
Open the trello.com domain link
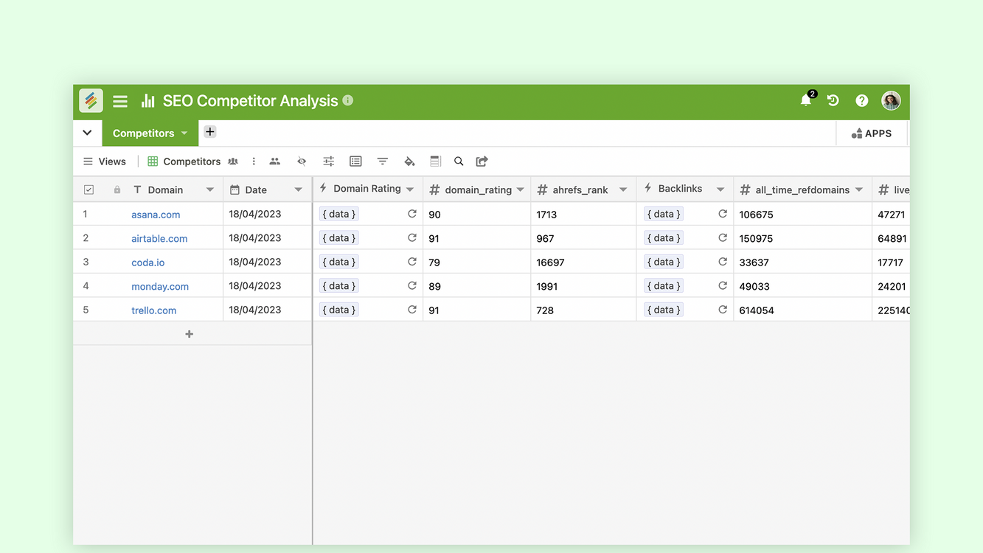coord(153,310)
